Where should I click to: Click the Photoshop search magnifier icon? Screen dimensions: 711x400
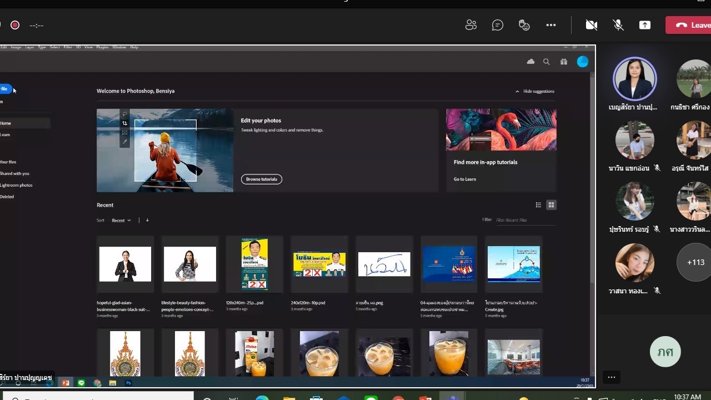(547, 62)
